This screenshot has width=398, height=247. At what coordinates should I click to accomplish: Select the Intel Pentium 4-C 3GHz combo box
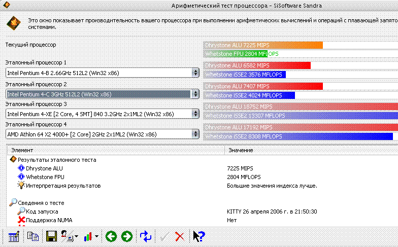click(103, 94)
